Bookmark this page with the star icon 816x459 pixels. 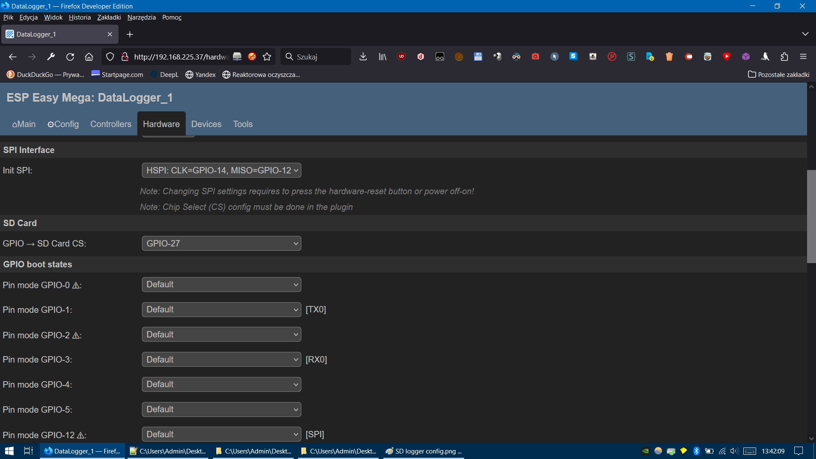(x=267, y=57)
